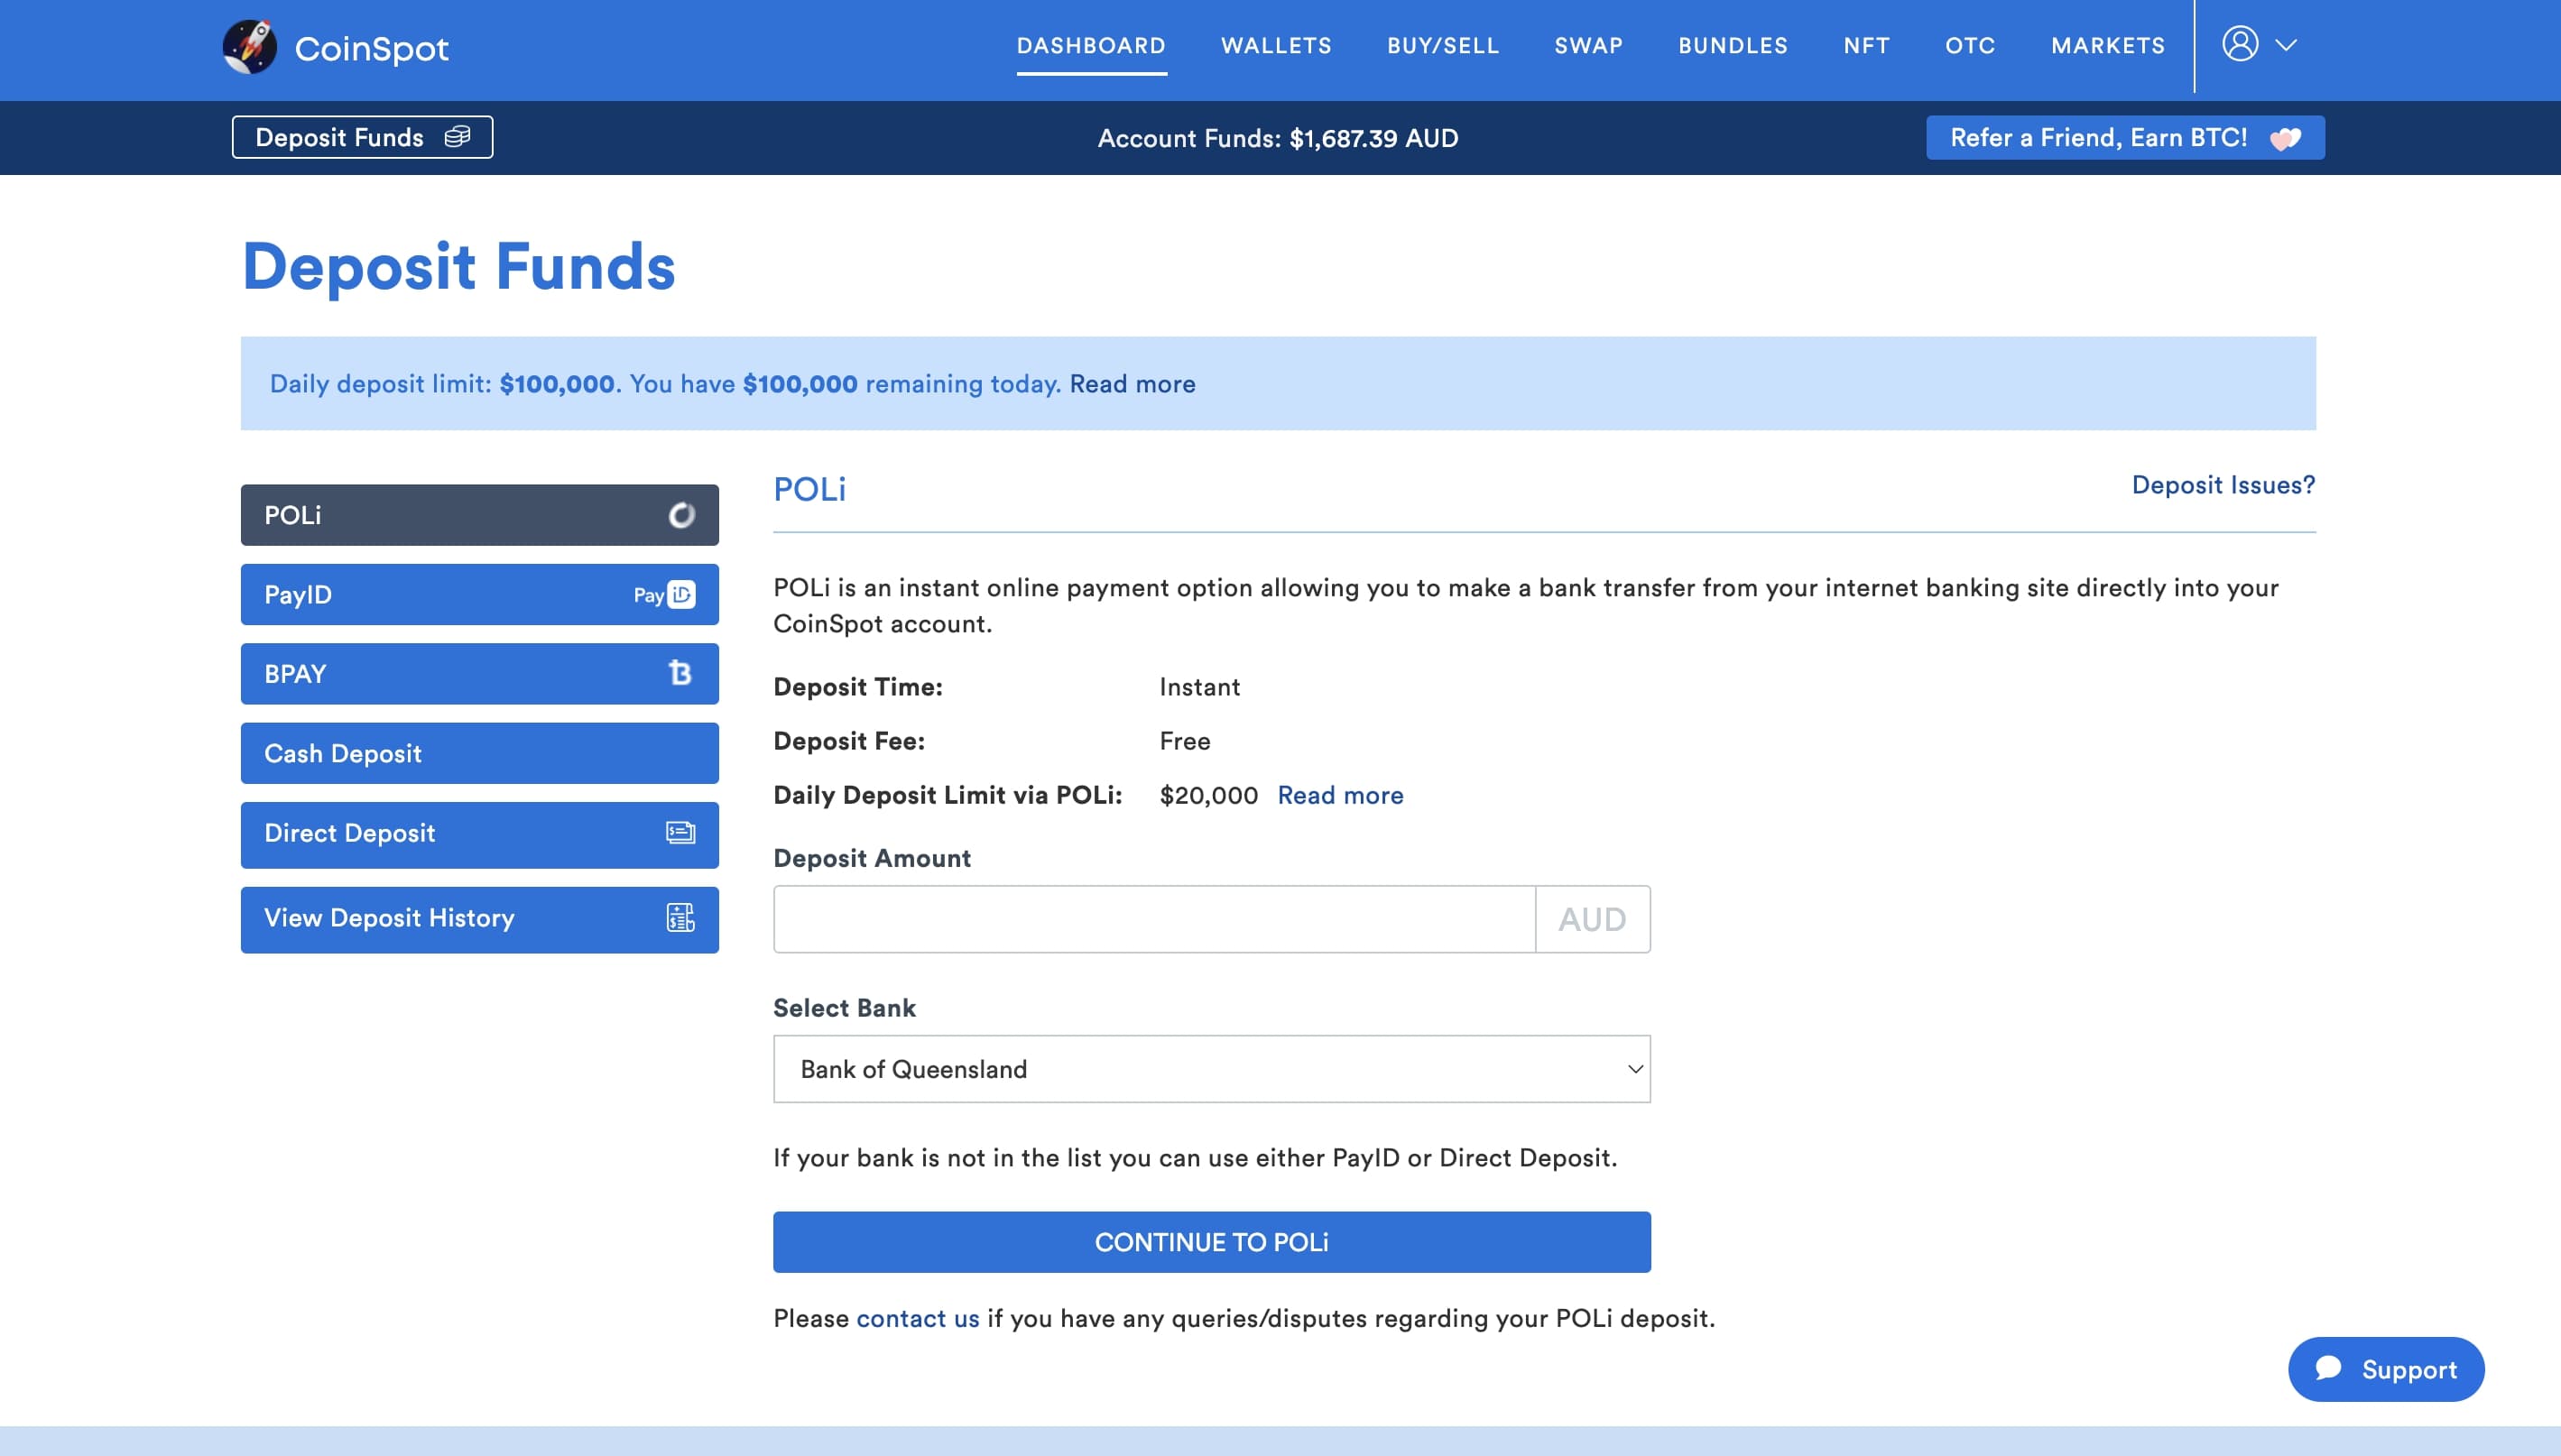Expand the account menu chevron arrow
2561x1456 pixels.
(x=2286, y=45)
